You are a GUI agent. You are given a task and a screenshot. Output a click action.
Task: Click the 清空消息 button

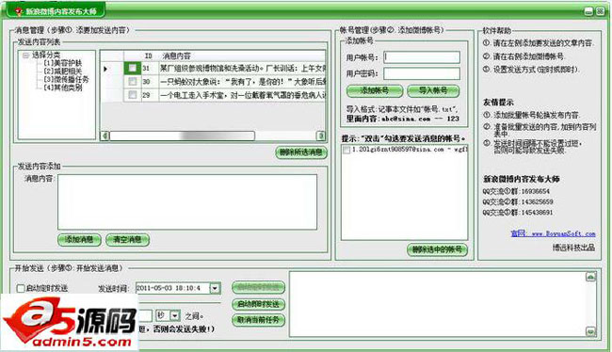click(127, 239)
